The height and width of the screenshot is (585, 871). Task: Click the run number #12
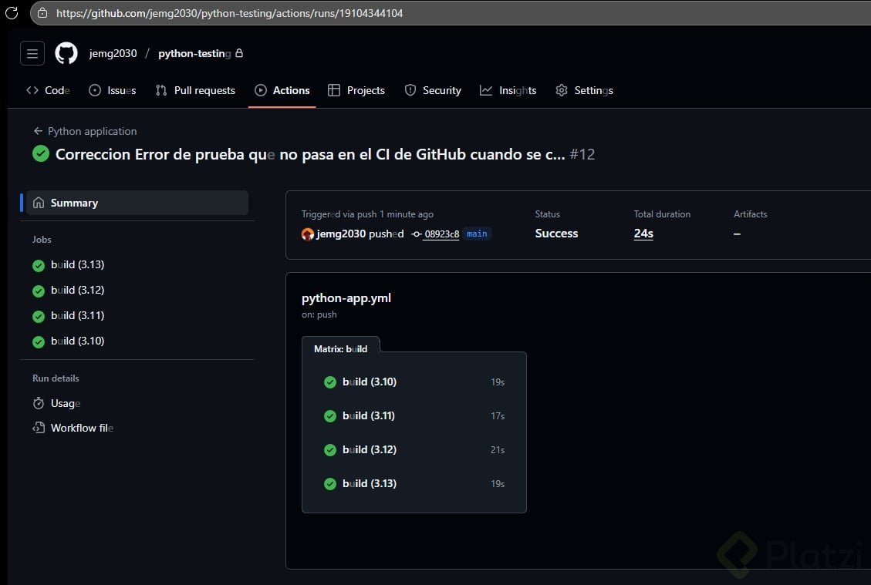click(582, 154)
